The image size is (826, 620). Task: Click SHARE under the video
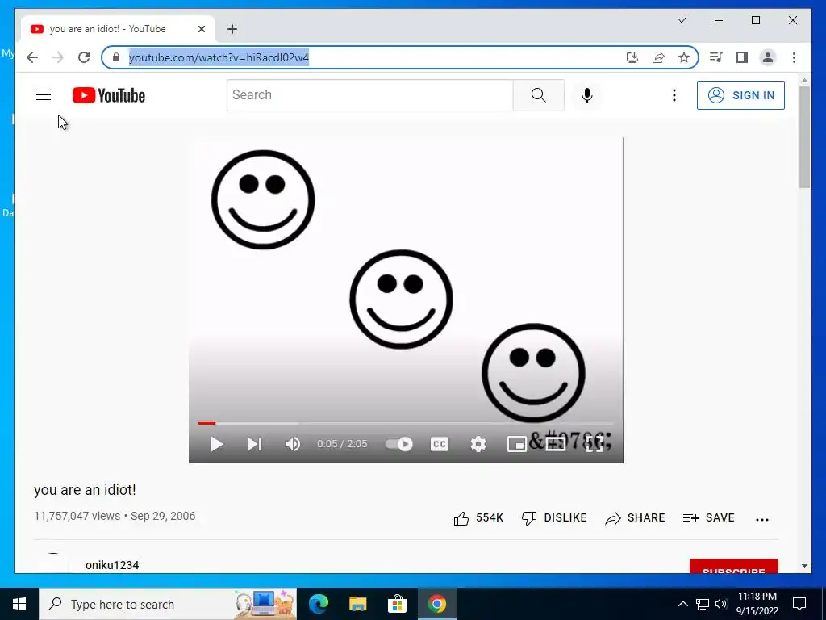pos(635,517)
